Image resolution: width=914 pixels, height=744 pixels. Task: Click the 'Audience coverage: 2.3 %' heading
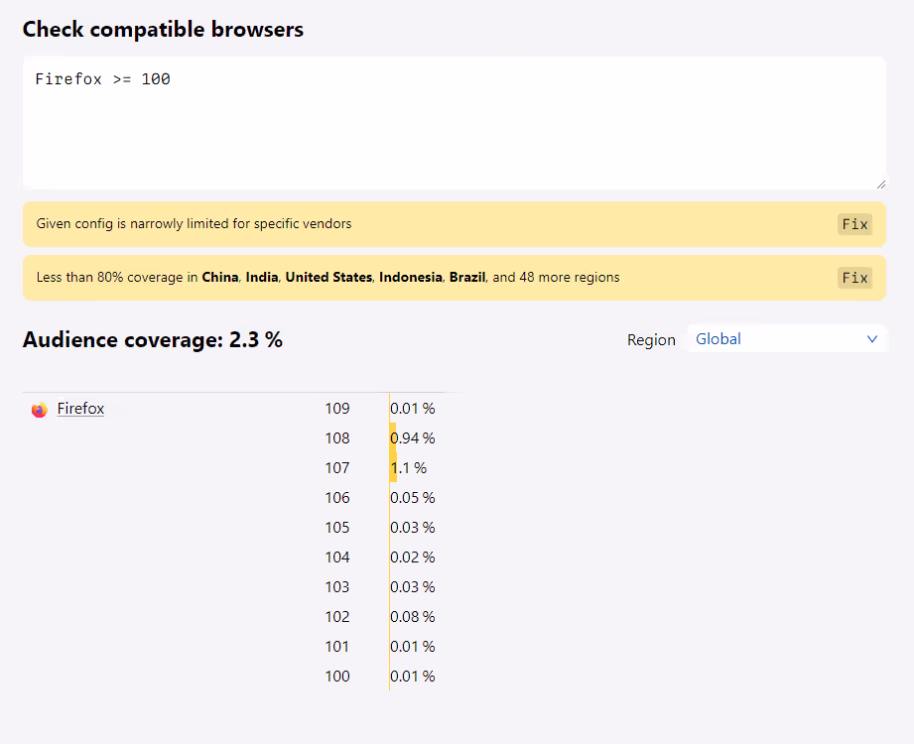coord(153,339)
